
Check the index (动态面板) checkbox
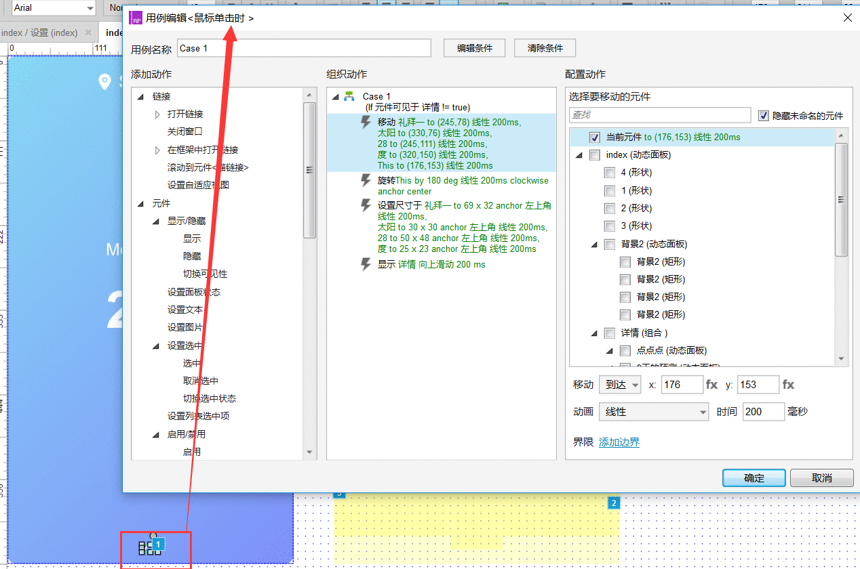(x=595, y=155)
